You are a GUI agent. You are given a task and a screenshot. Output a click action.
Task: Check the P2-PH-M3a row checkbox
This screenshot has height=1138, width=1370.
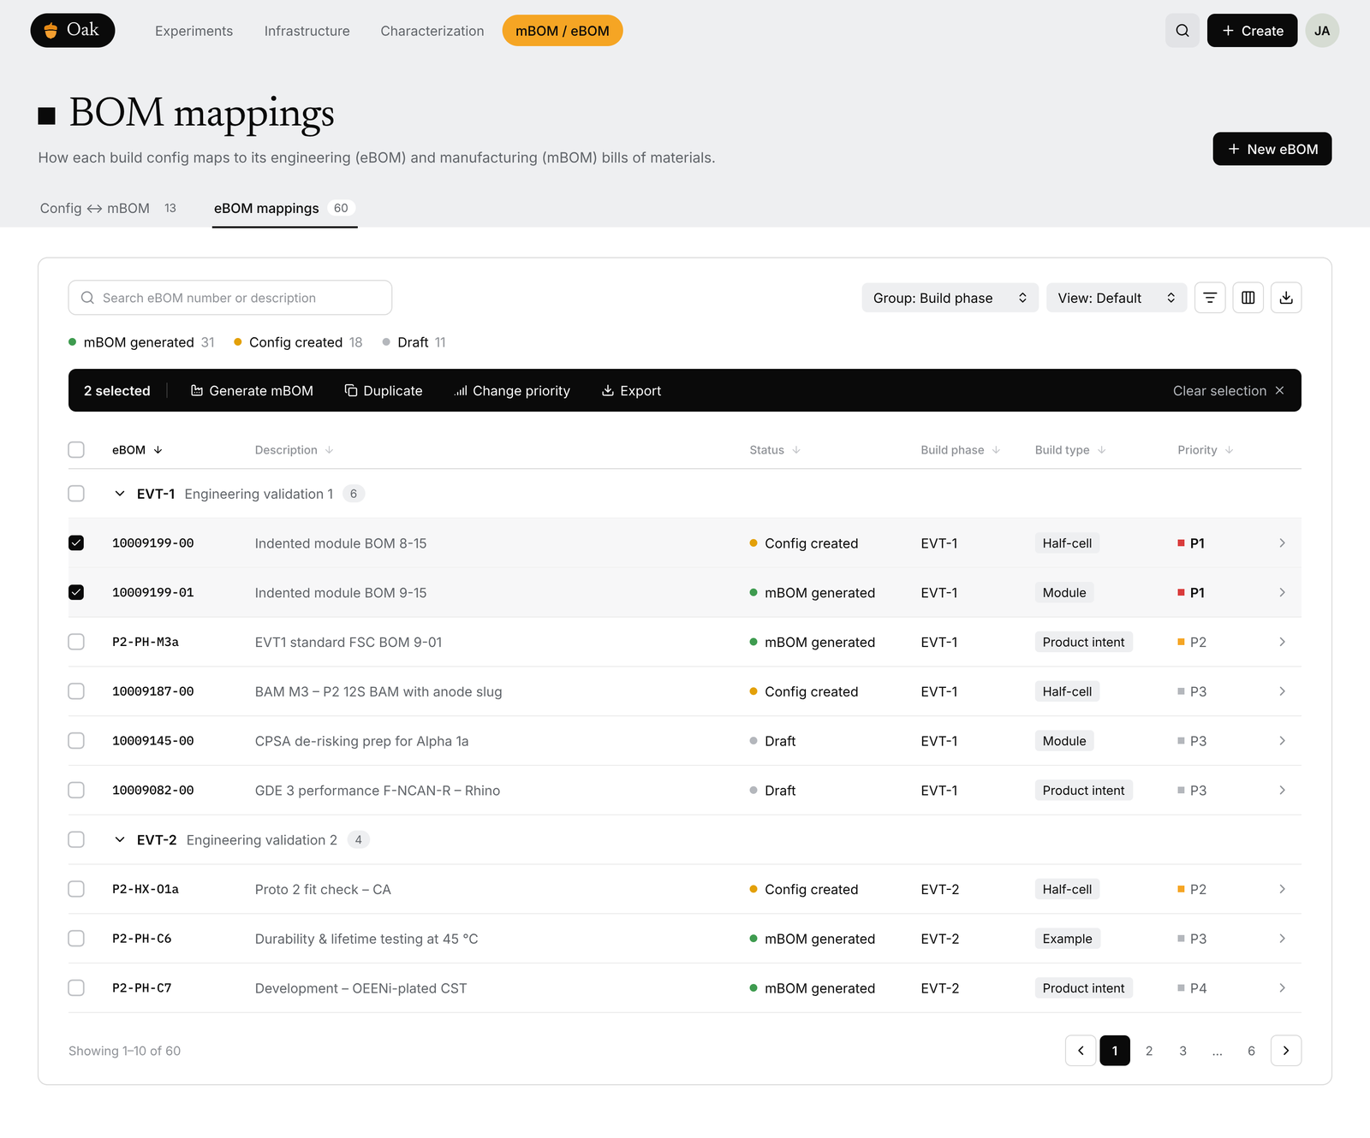click(76, 642)
